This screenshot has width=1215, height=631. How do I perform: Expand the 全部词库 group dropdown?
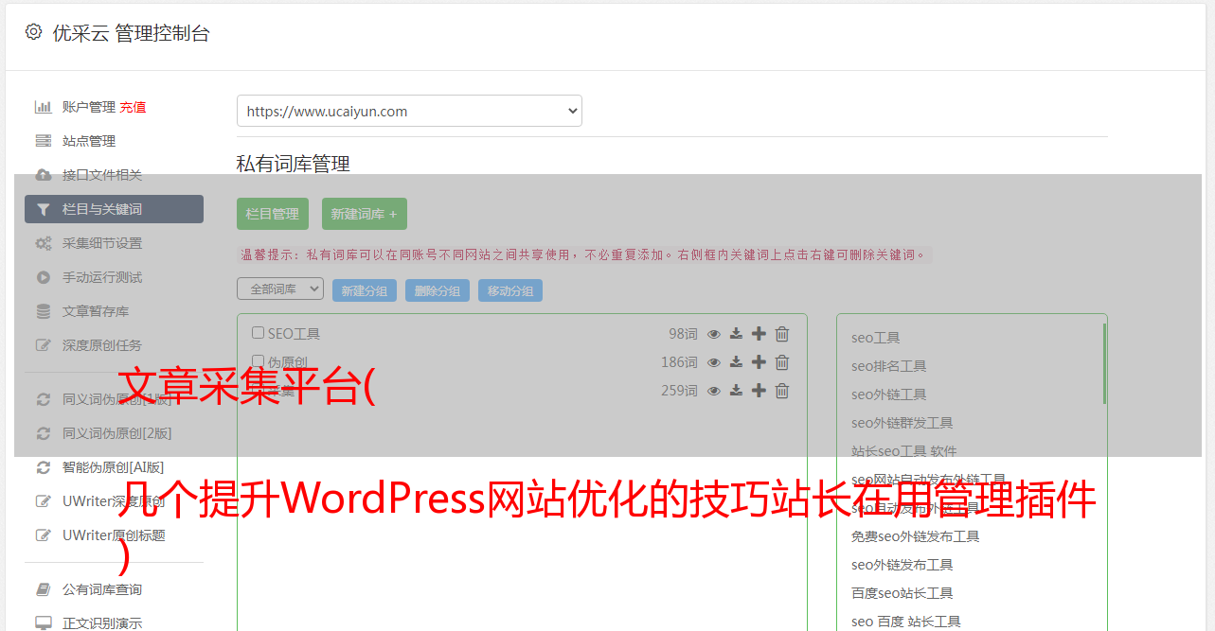pos(280,289)
